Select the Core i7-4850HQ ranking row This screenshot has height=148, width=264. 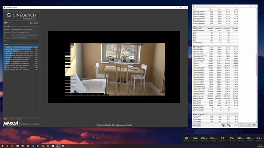point(21,66)
